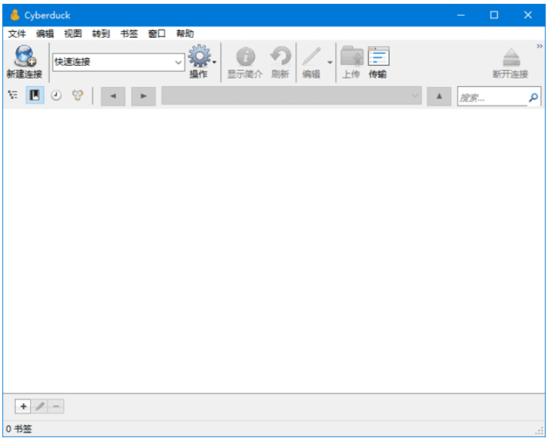The image size is (548, 438).
Task: Click the remove bookmark minus button
Action: pyautogui.click(x=56, y=406)
